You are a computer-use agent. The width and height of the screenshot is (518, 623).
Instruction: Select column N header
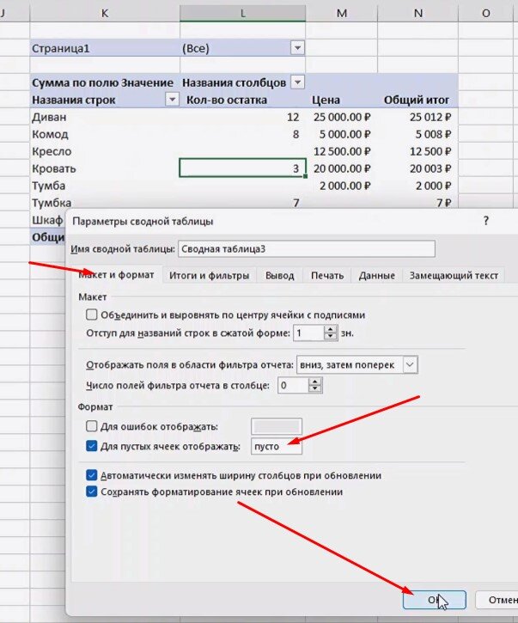[x=417, y=13]
